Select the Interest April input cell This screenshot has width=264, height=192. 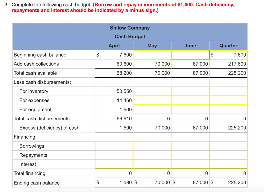114,164
